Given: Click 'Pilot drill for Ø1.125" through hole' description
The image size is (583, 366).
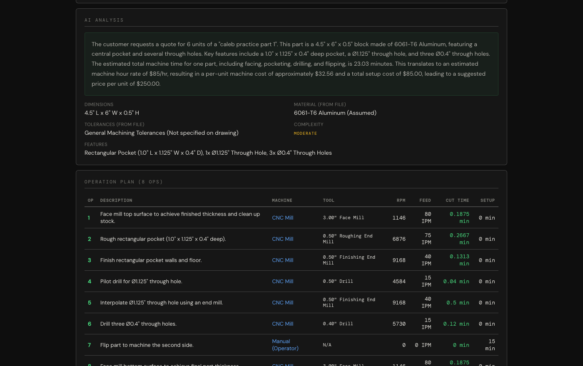Looking at the screenshot, I should click(141, 281).
